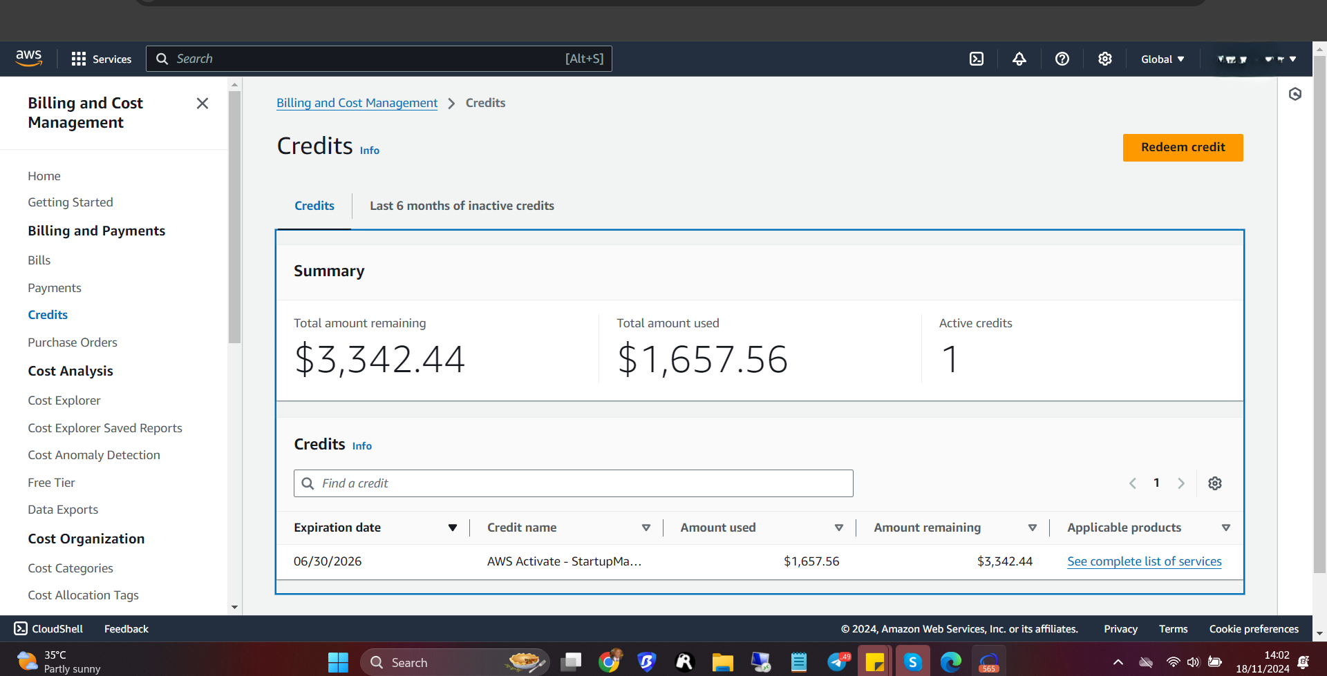The height and width of the screenshot is (676, 1327).
Task: Open the credits table preferences gear
Action: click(x=1215, y=483)
